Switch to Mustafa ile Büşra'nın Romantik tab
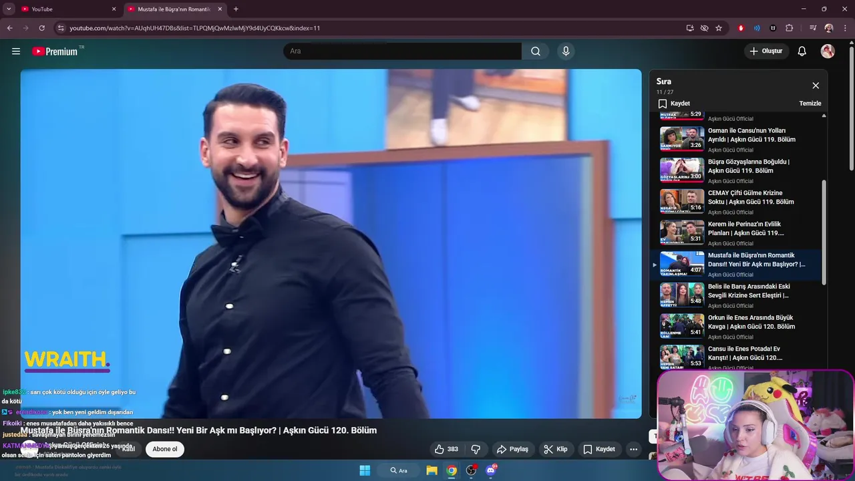Screen dimensions: 855x481 [175, 9]
